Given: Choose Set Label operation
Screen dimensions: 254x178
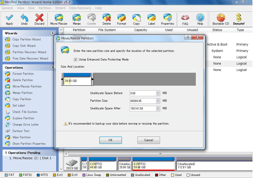Looking at the screenshot, I should click(x=19, y=106).
